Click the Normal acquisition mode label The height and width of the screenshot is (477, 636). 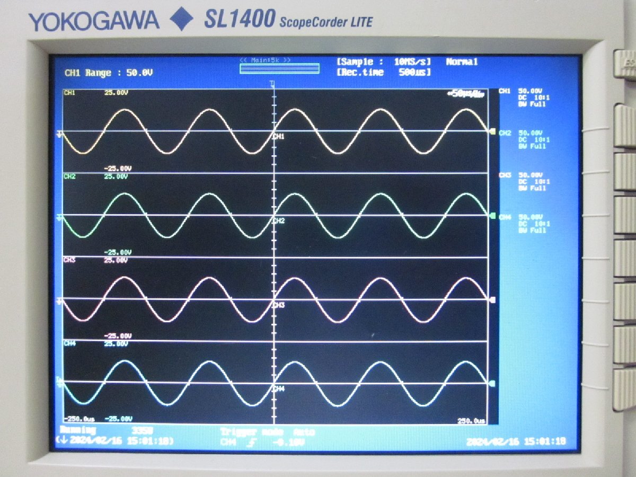pos(462,62)
